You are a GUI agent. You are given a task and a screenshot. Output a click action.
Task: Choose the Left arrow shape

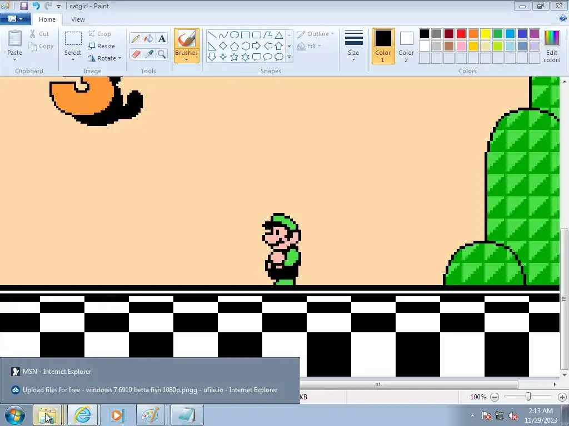(268, 46)
